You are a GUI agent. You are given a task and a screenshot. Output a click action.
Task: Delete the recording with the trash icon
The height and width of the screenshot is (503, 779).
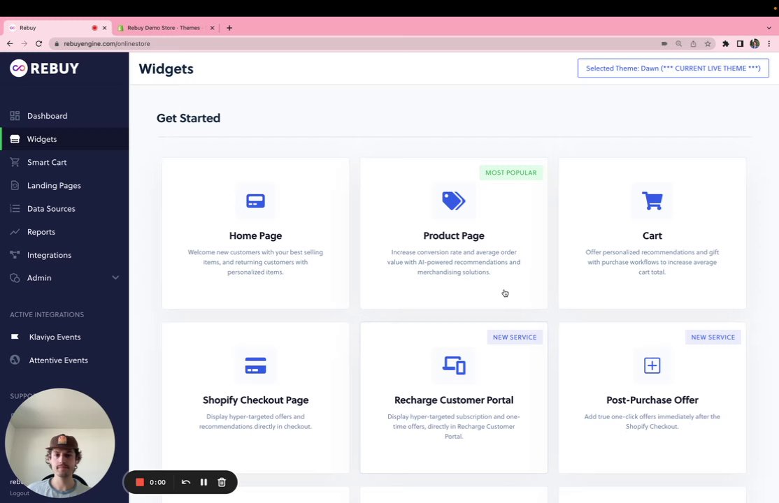[x=222, y=482]
